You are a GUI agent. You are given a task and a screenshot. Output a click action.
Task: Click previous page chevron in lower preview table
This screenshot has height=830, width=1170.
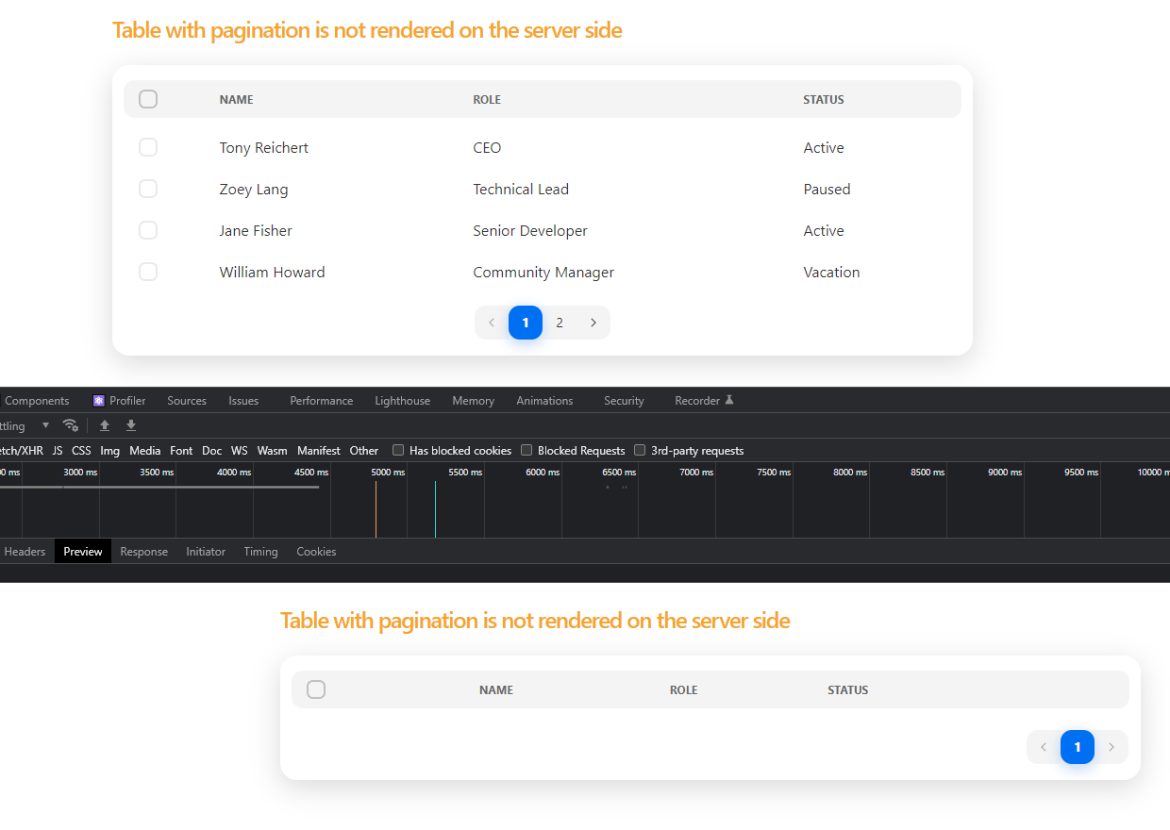click(1044, 747)
